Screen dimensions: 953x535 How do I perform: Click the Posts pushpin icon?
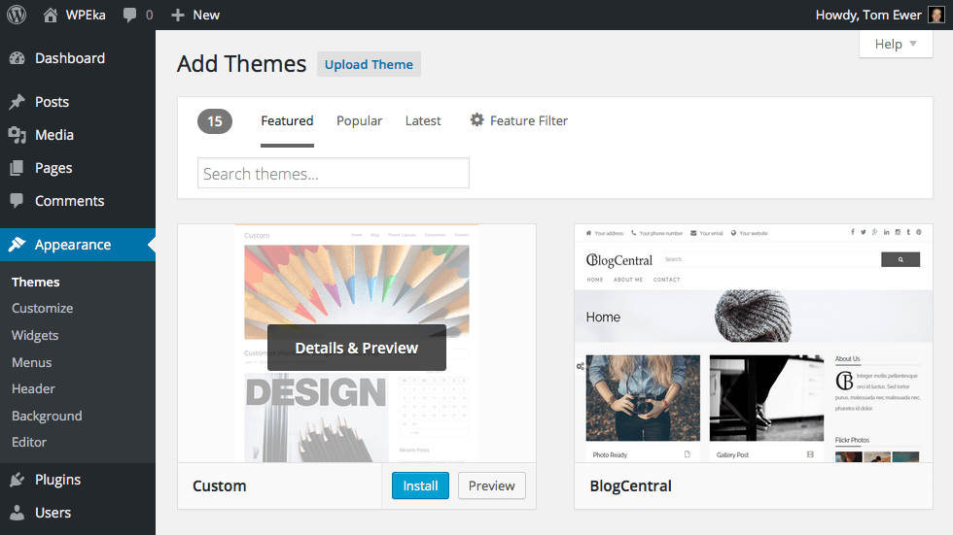(x=17, y=102)
